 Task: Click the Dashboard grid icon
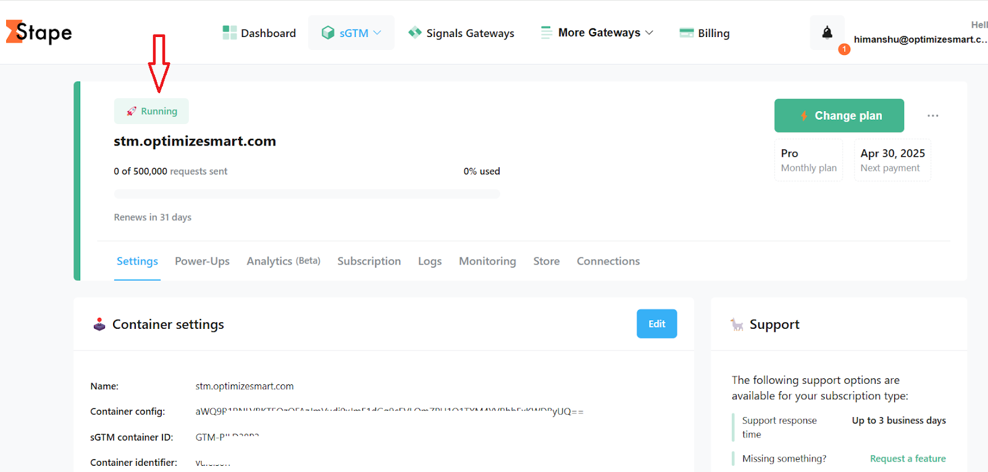tap(230, 33)
